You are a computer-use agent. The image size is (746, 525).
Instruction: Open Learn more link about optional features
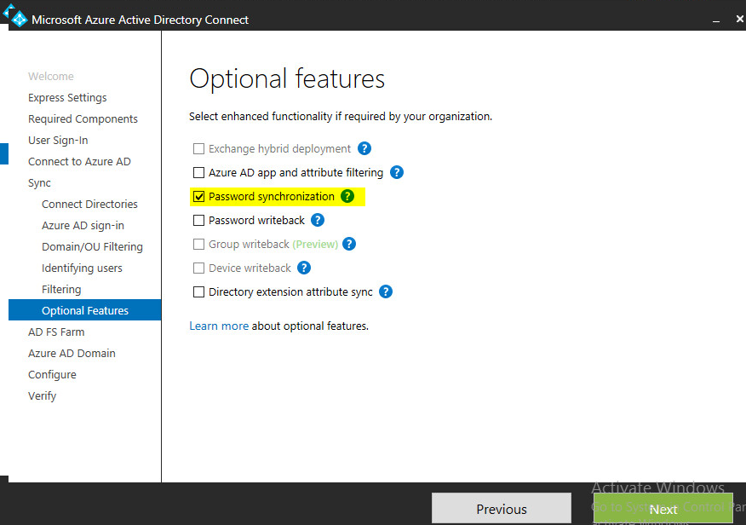[x=219, y=326]
